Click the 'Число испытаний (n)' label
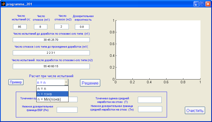Viewport: 212px width, 122px height. click(21, 18)
